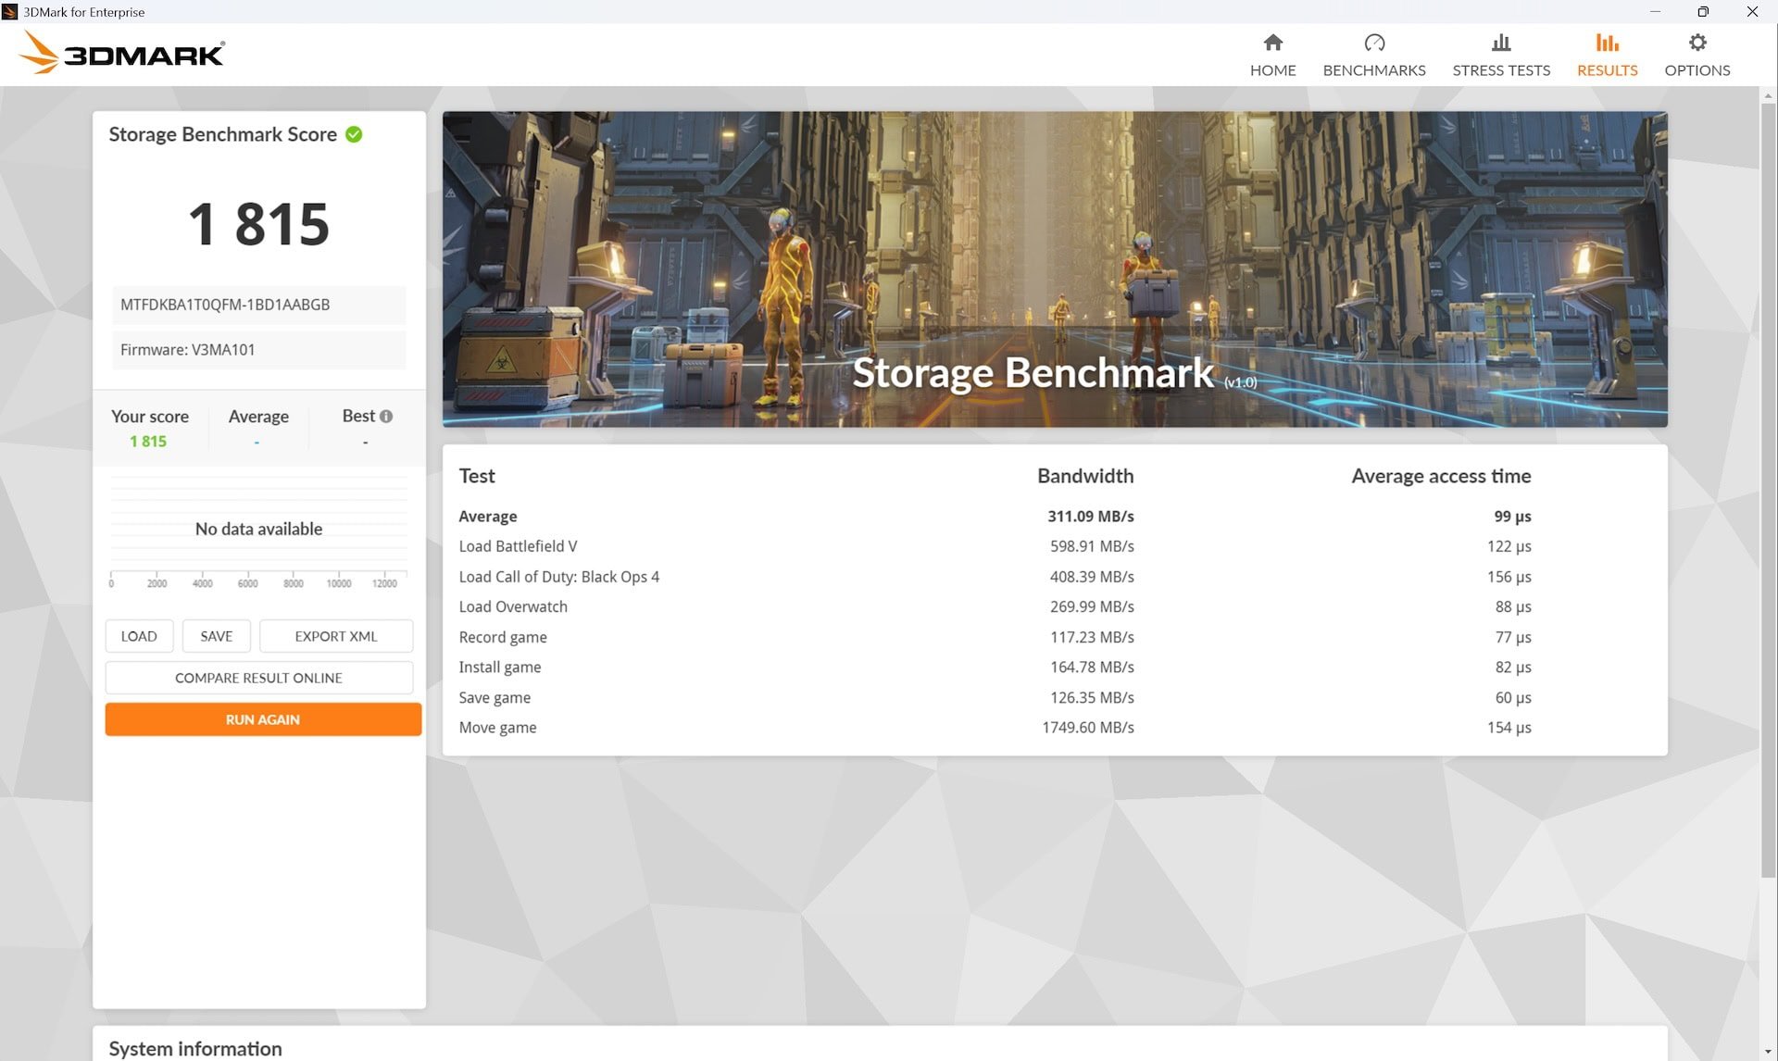Click EXPORT XML button
Screen dimensions: 1778x1061
click(336, 636)
